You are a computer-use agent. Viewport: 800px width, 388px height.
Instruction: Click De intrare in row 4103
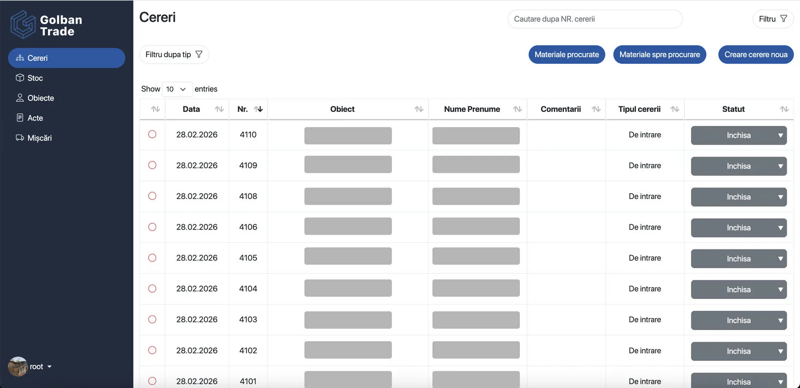point(645,319)
